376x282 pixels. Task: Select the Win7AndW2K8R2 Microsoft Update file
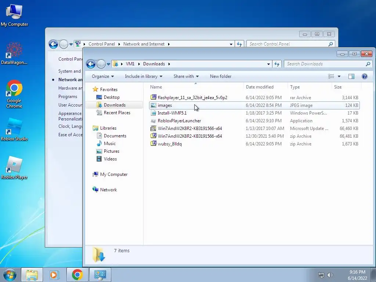[254, 129]
